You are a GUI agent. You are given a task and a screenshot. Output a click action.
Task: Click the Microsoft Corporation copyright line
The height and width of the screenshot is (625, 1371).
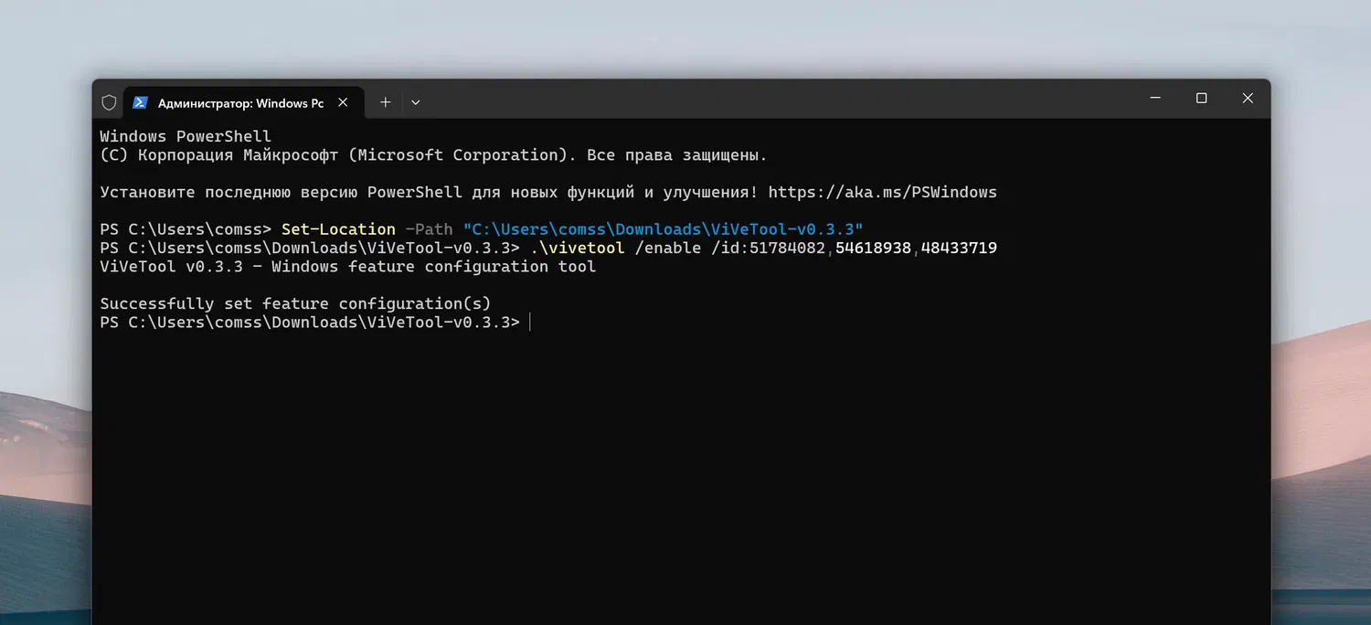coord(433,154)
